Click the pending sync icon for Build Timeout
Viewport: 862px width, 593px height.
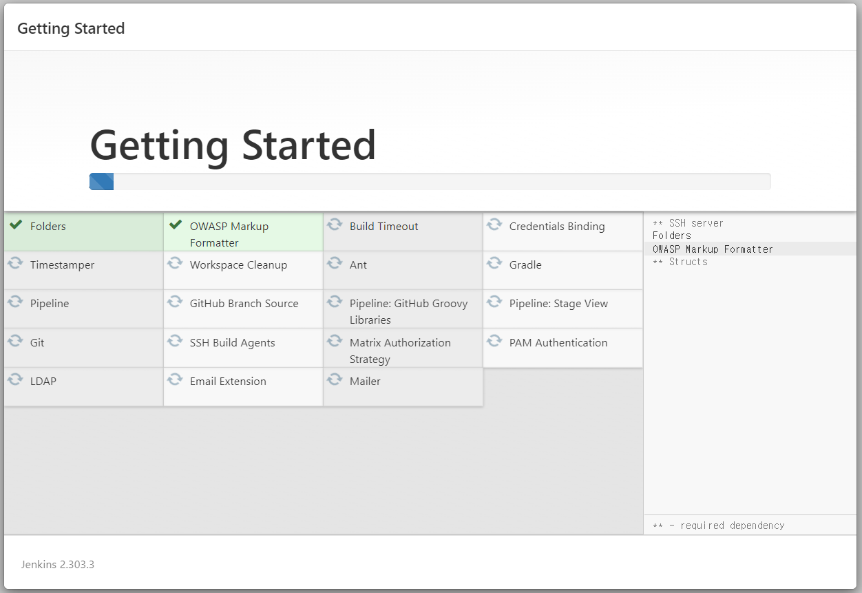click(x=335, y=225)
